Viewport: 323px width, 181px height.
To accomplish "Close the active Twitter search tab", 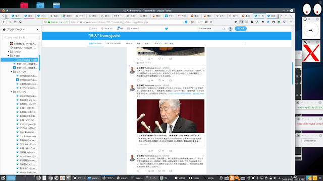I will (262, 16).
